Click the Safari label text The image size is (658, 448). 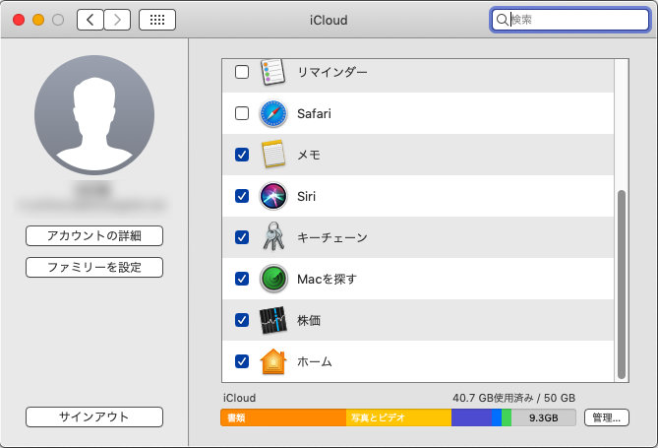pyautogui.click(x=314, y=113)
